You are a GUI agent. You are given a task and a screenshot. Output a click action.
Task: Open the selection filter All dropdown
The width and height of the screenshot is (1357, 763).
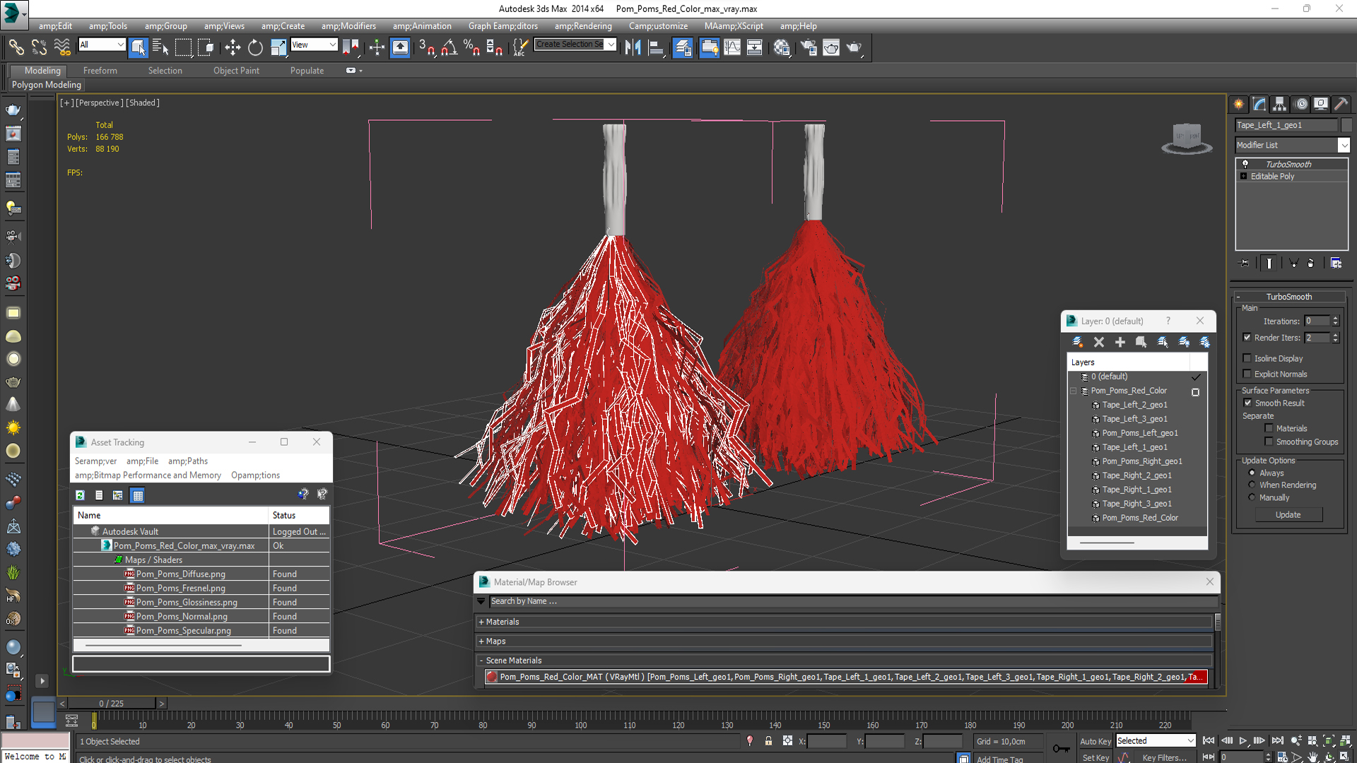(x=120, y=45)
